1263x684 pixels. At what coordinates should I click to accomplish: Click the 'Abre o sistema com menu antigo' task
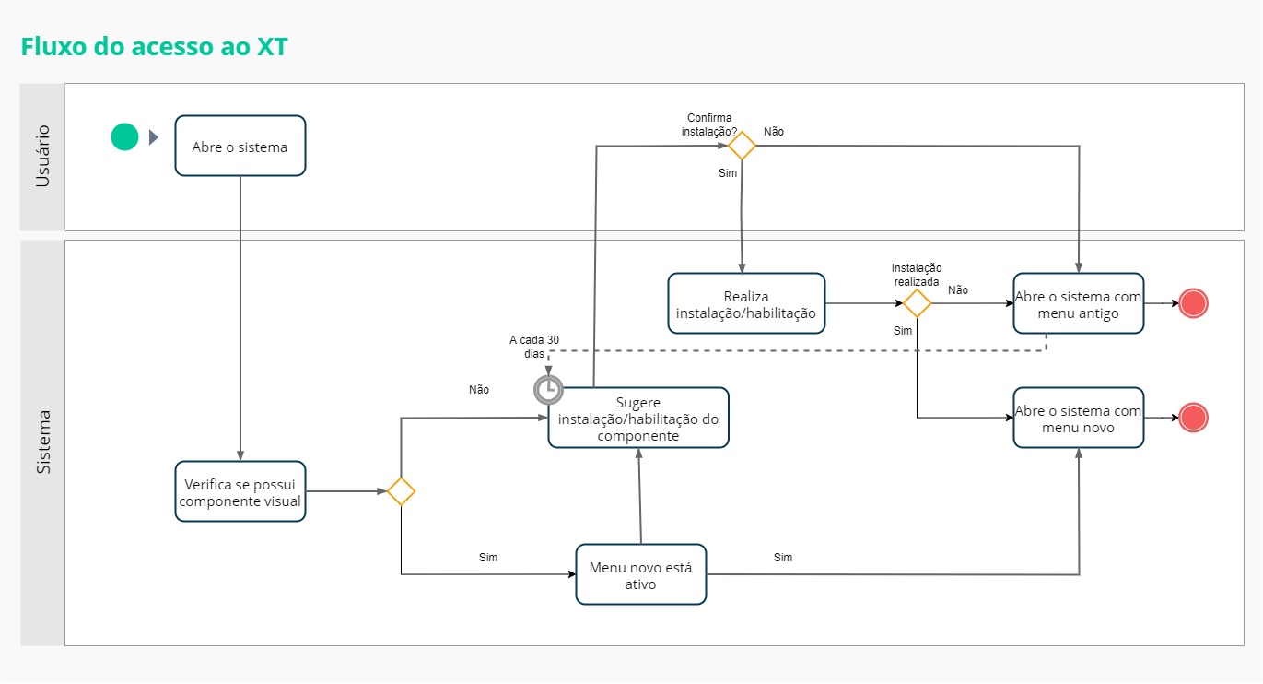[x=1079, y=303]
